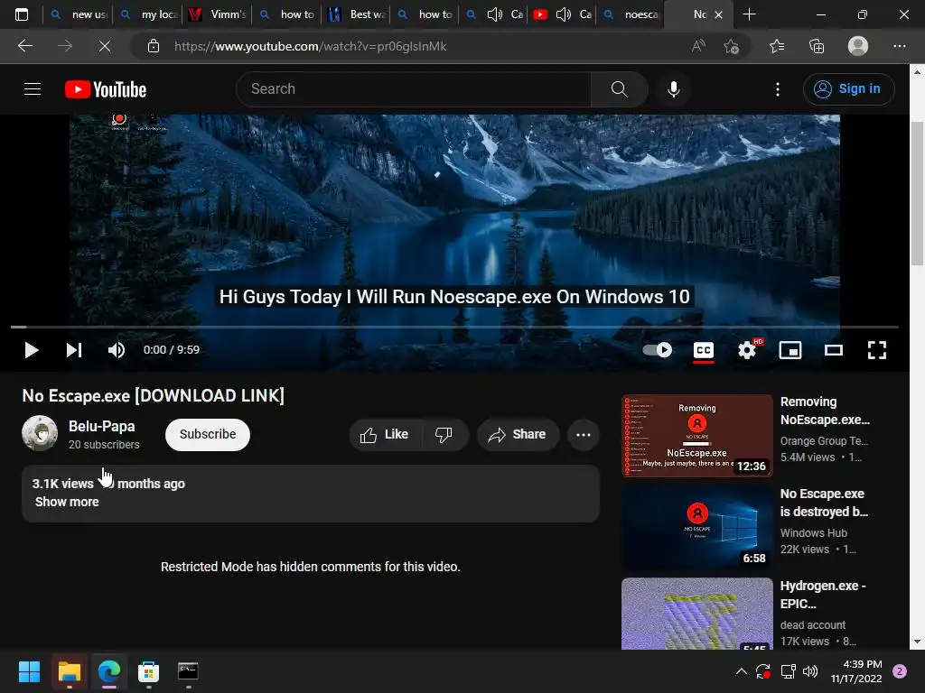
Task: Open Microsoft Store from taskbar
Action: [149, 671]
